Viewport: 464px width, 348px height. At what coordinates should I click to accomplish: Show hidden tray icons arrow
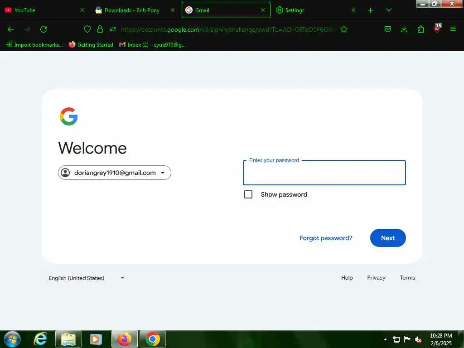coord(385,339)
